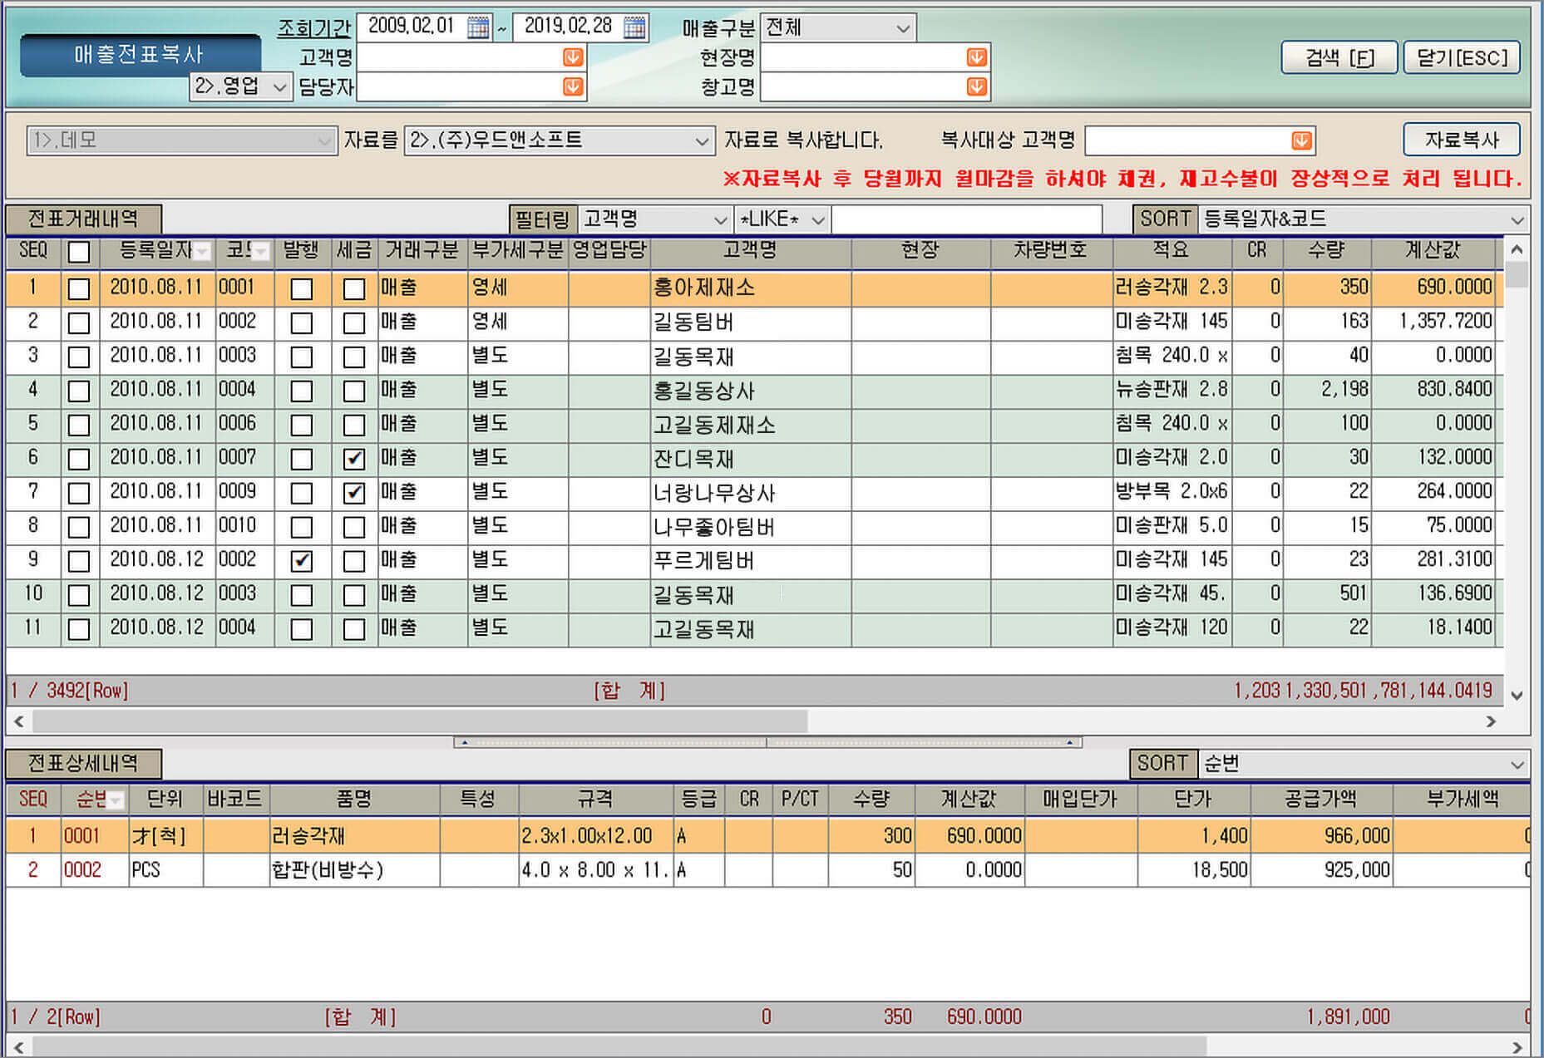Open the 2>.(주)우드앤소프트 target dropdown
Image resolution: width=1544 pixels, height=1058 pixels.
click(560, 140)
